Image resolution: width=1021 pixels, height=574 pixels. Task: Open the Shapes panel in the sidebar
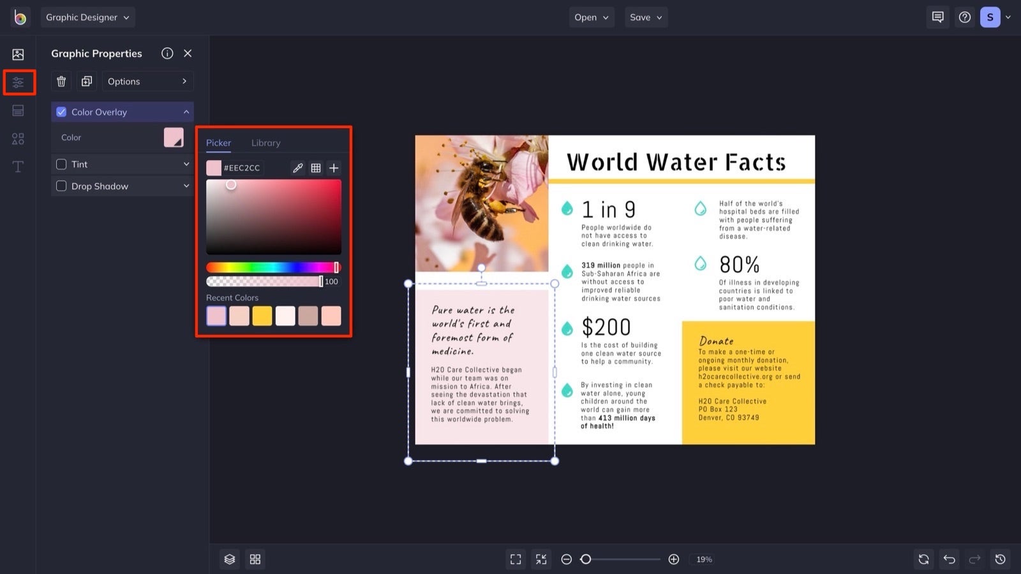18,138
